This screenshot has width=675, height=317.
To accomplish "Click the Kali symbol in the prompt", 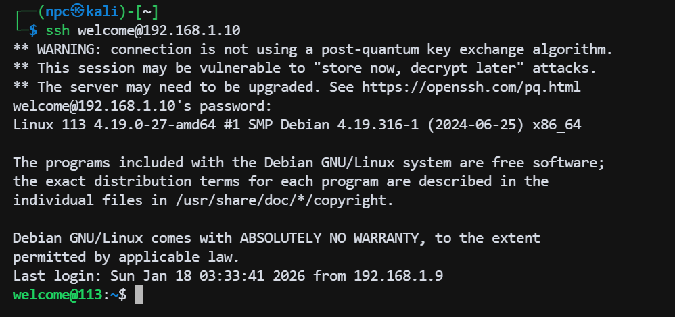I will (x=78, y=12).
